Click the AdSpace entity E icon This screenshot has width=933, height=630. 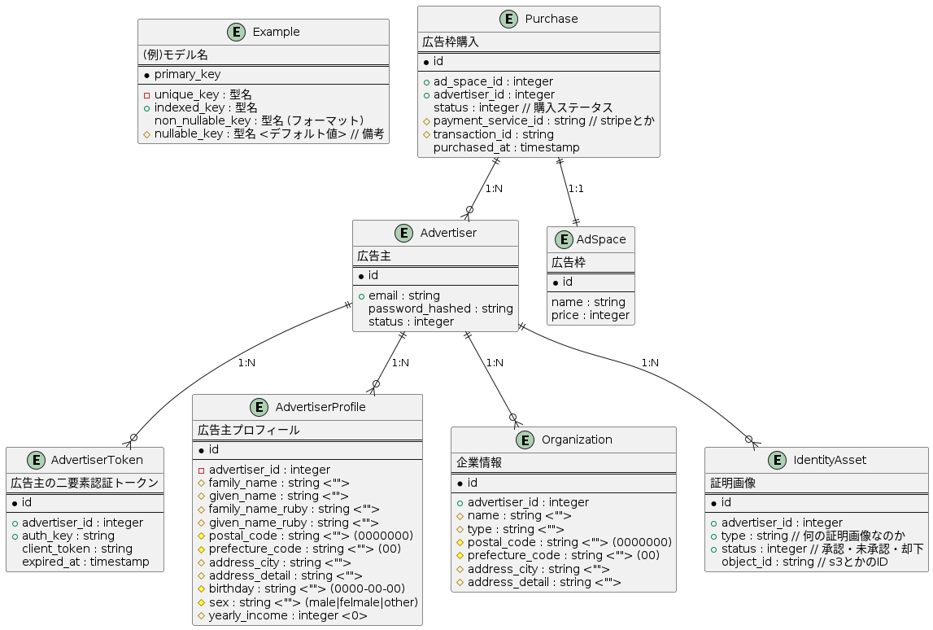click(563, 239)
